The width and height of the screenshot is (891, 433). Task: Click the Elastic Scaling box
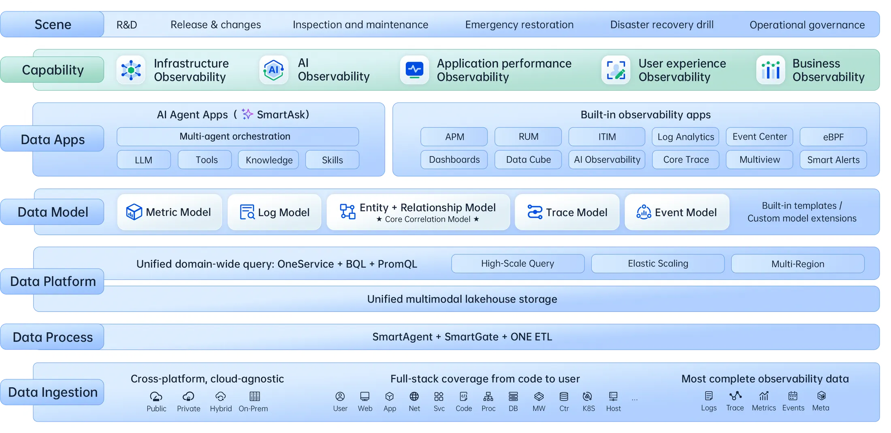658,264
